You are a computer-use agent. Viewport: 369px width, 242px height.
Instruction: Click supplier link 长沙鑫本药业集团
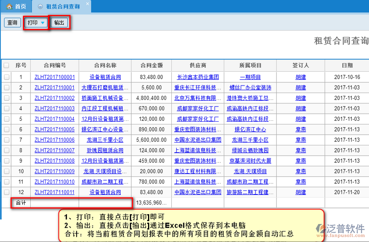[198, 77]
